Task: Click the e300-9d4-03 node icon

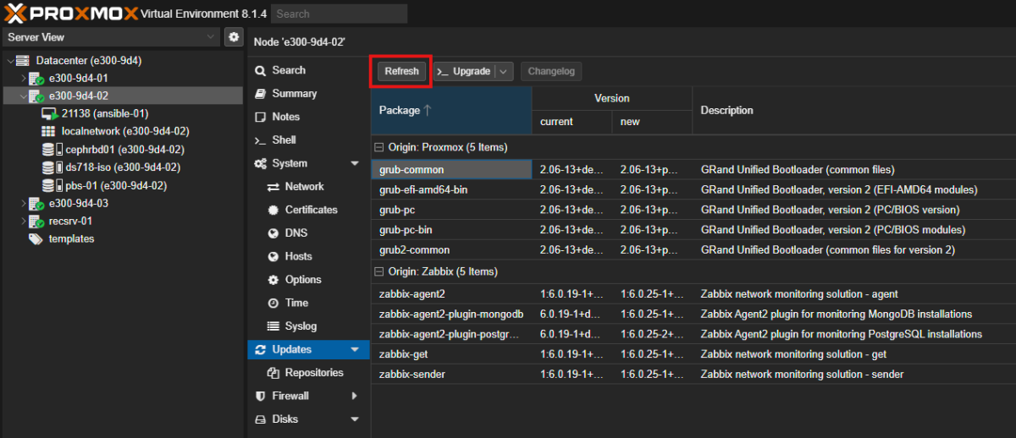Action: point(36,204)
